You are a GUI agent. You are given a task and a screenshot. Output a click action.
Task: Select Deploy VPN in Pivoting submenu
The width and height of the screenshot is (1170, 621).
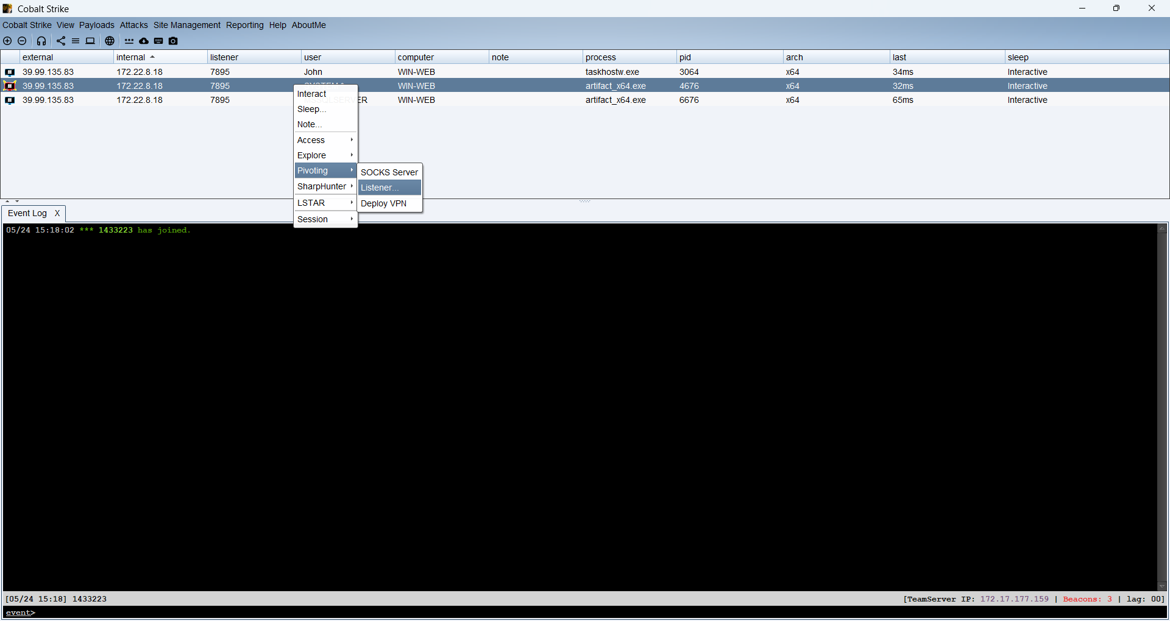(390, 203)
